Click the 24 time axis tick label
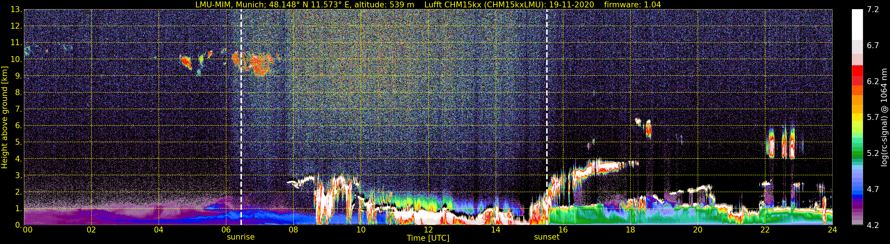This screenshot has width=890, height=244. (832, 230)
